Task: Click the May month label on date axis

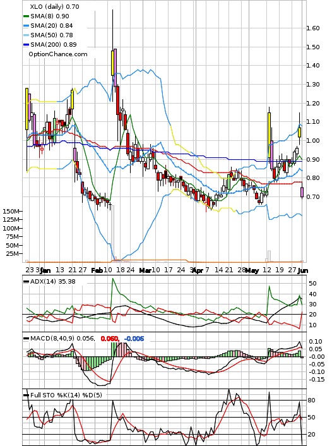Action: pos(252,270)
